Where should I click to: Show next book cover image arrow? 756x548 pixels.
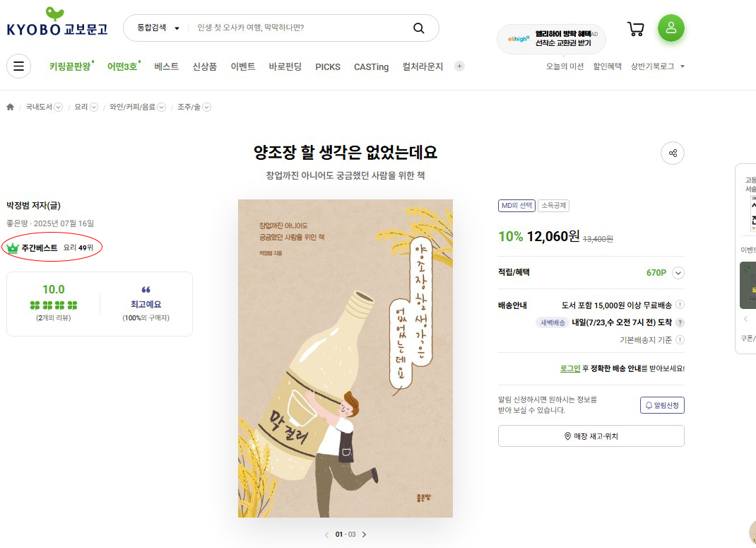click(364, 535)
